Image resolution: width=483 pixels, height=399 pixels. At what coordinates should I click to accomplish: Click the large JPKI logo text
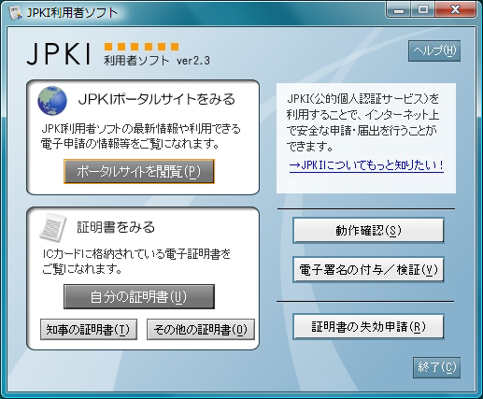pyautogui.click(x=59, y=54)
